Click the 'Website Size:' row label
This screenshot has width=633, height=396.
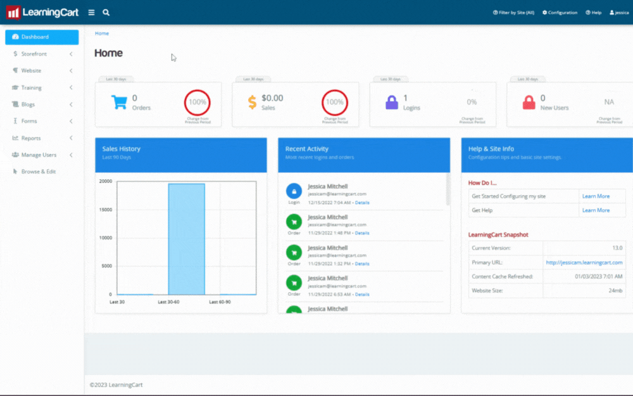tap(487, 291)
